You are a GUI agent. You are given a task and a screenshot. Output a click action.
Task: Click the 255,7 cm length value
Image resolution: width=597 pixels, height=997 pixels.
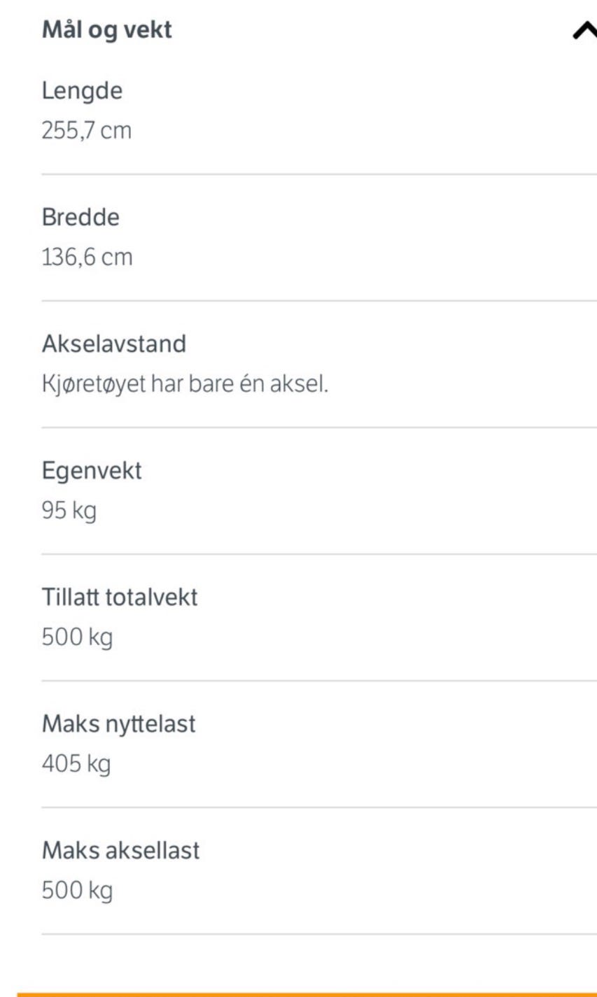[x=87, y=131]
